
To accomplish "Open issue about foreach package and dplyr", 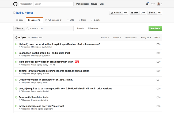I will [41, 106].
